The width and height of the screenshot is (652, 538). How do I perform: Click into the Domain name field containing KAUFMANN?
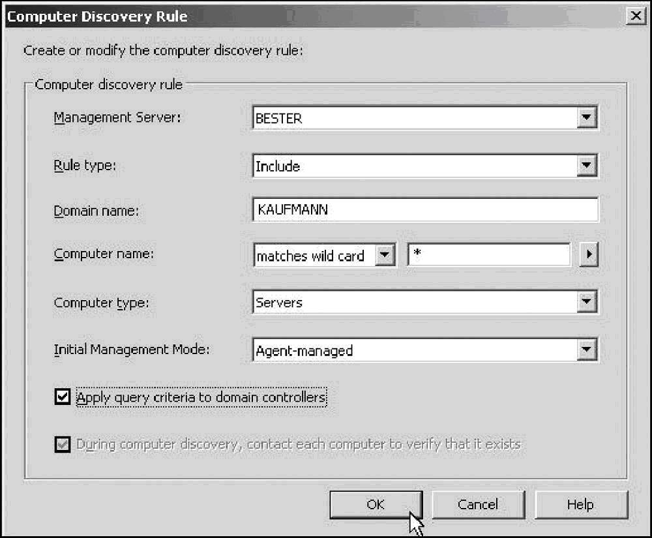click(x=424, y=210)
